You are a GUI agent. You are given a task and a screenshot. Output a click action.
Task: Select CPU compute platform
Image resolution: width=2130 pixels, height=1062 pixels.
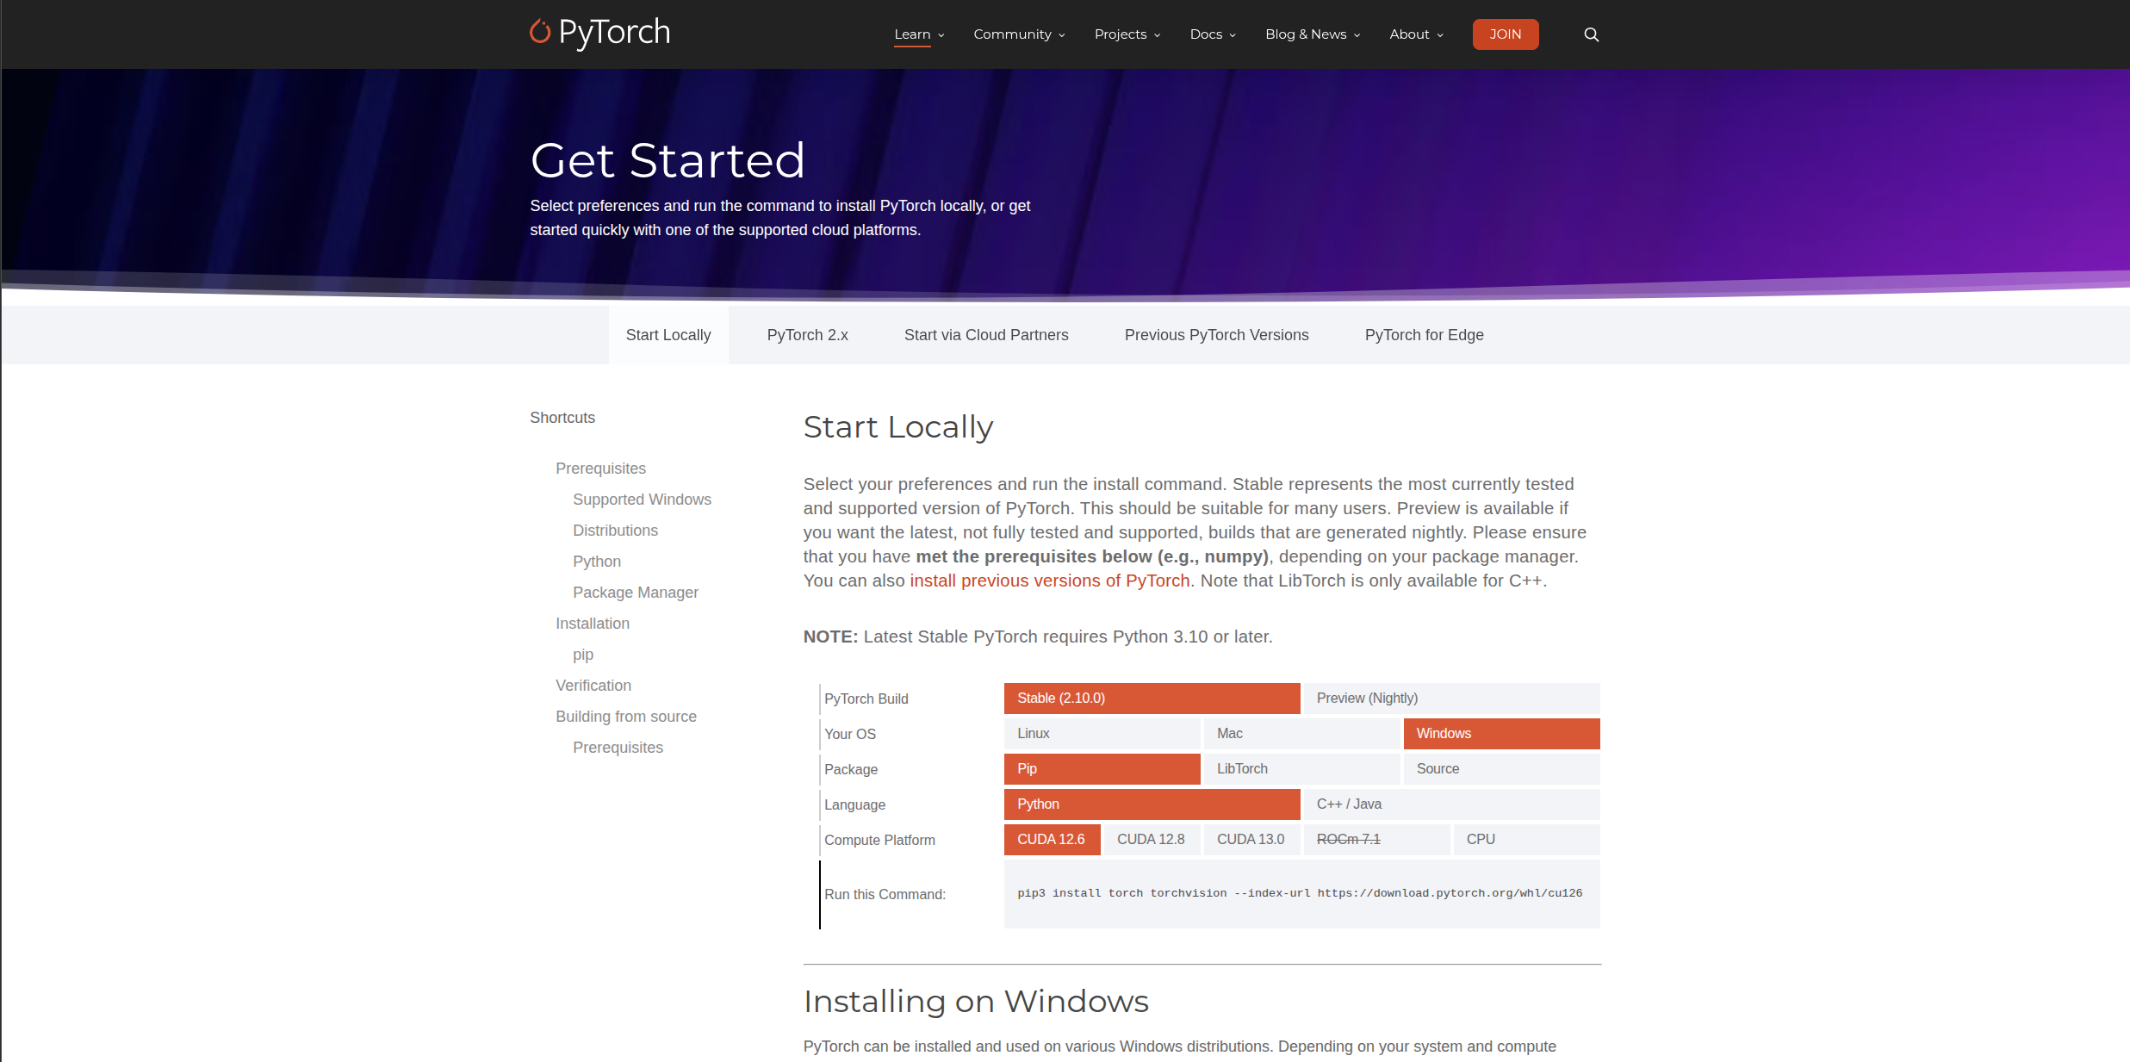(x=1525, y=840)
